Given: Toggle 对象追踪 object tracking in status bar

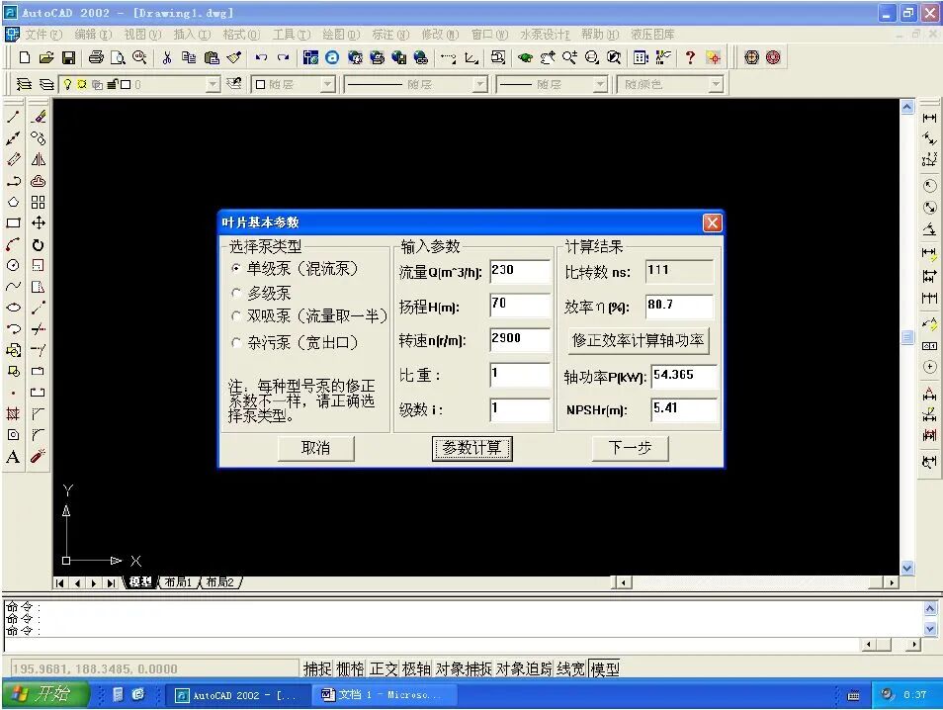Looking at the screenshot, I should [x=524, y=668].
